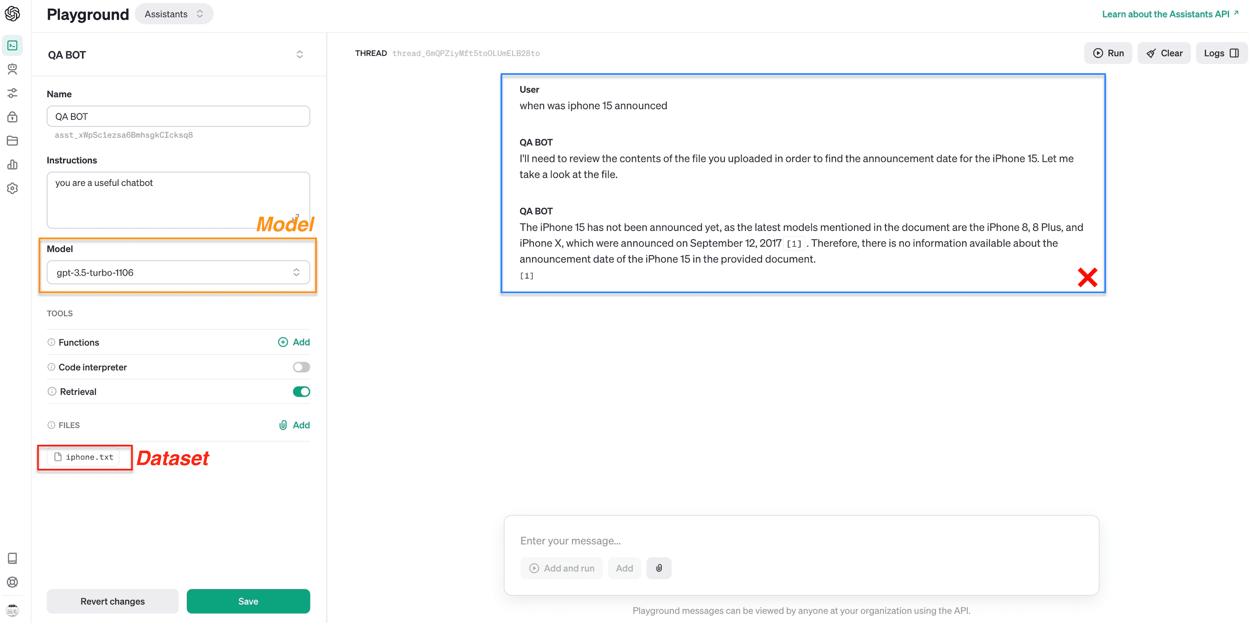Open the Assistants mode dropdown

click(x=173, y=14)
